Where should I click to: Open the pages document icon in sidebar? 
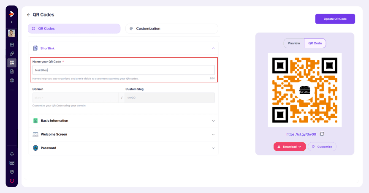click(x=12, y=71)
